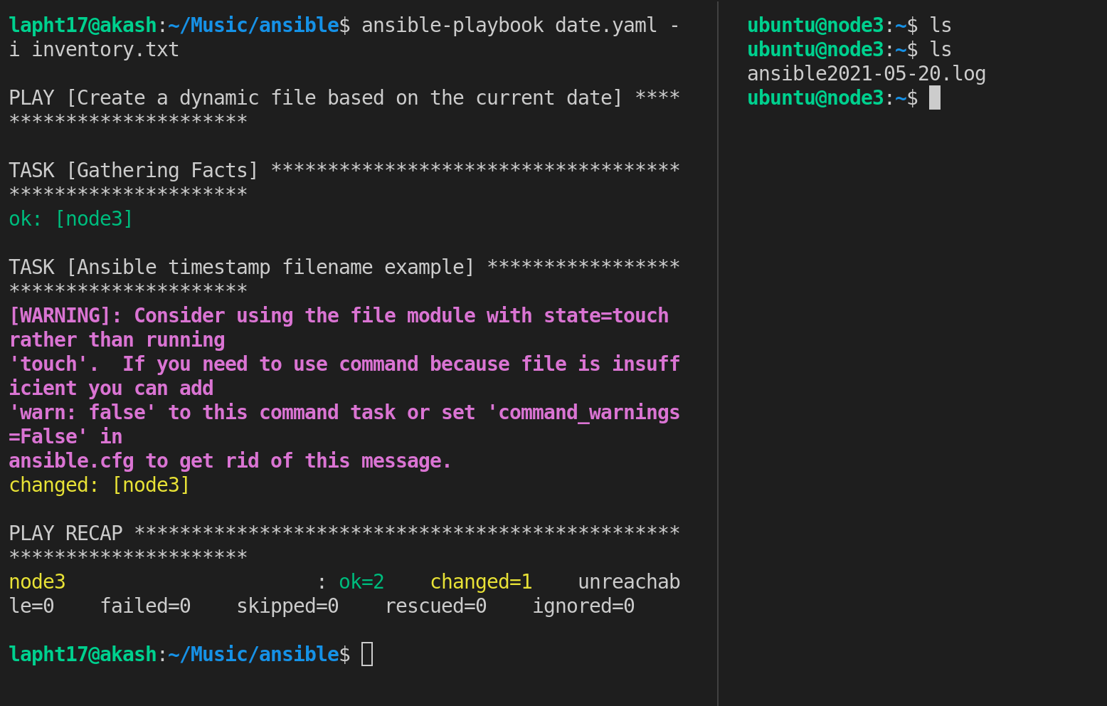Click the 'PLAY RECAP' header line
The width and height of the screenshot is (1107, 706).
coord(344,534)
